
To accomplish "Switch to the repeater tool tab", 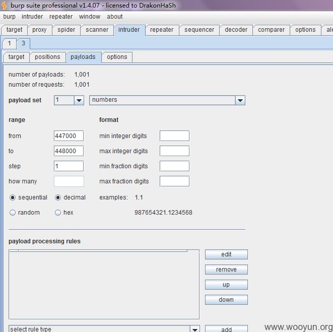I will (162, 30).
